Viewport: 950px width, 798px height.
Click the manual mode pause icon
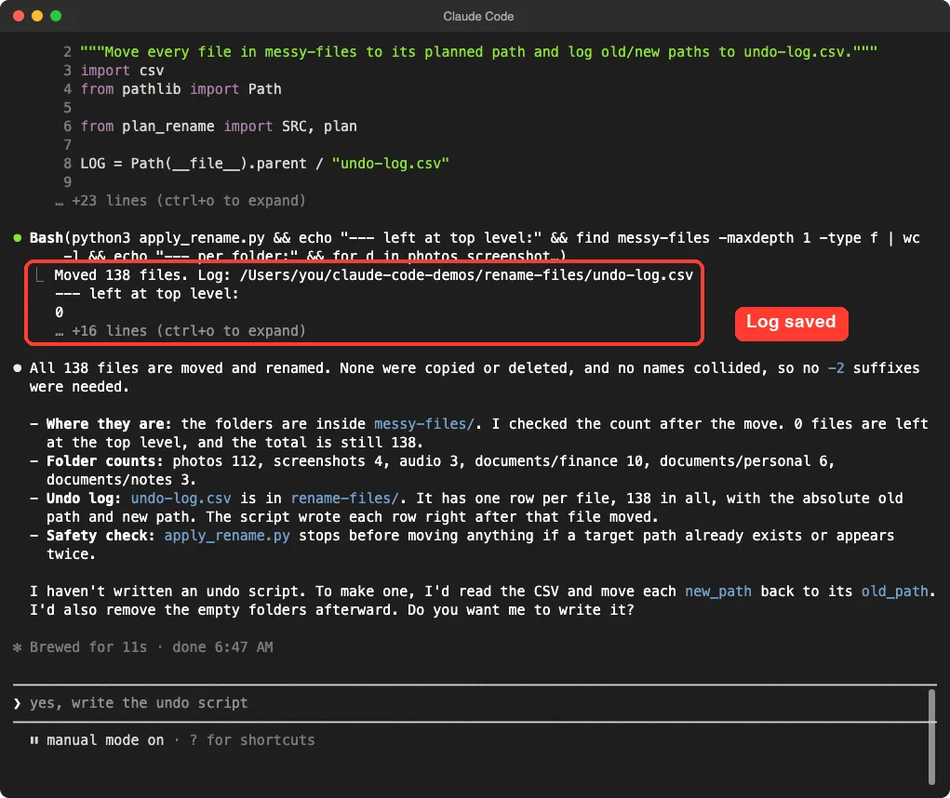pyautogui.click(x=34, y=740)
